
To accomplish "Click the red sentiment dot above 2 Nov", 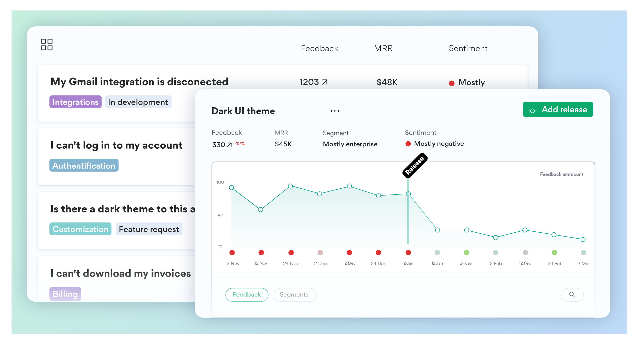I will [x=232, y=253].
